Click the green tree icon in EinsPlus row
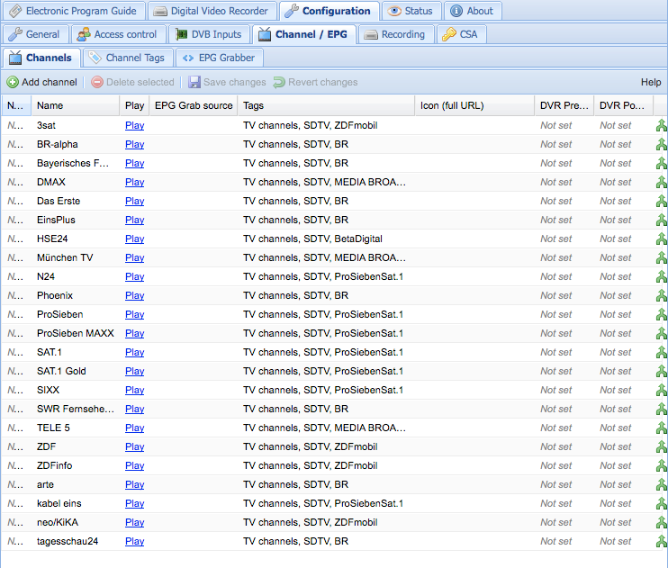668x568 pixels. (661, 220)
